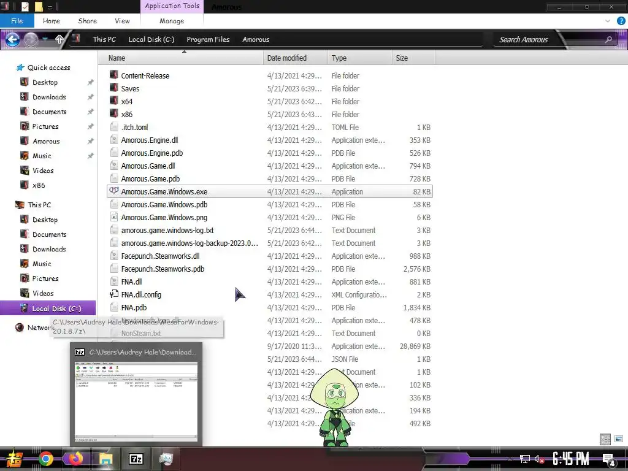This screenshot has width=628, height=471.
Task: Open Network in navigation pane
Action: tap(39, 327)
